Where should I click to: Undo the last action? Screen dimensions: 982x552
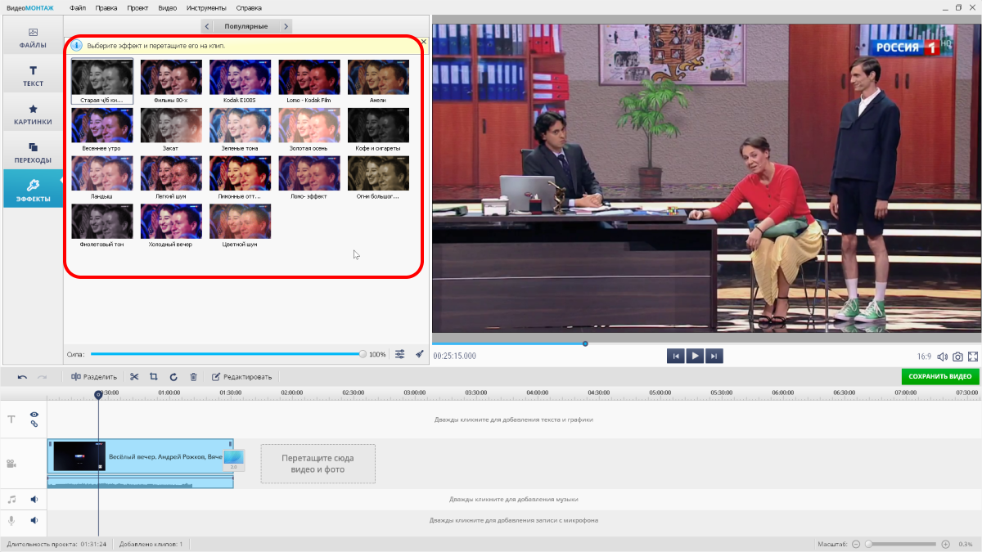22,377
